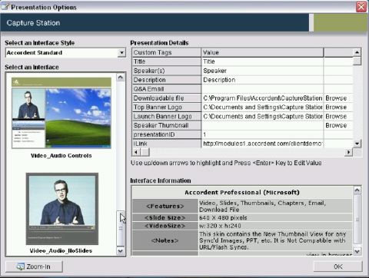This screenshot has height=278, width=369.
Task: Click the details table horizontal scrollbar thumb
Action: coord(145,152)
